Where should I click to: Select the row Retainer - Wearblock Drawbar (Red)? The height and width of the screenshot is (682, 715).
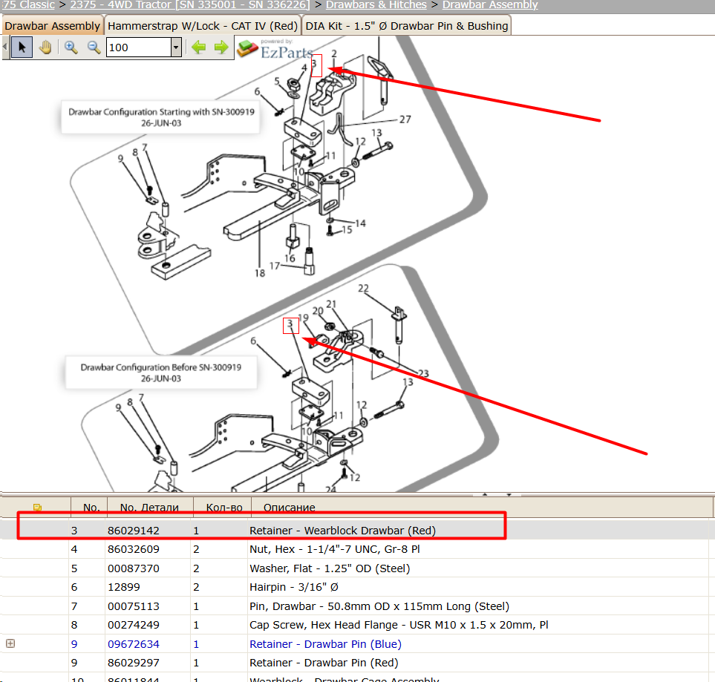point(356,530)
